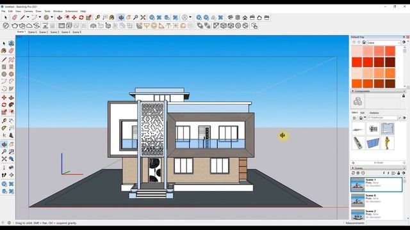The image size is (410, 230).
Task: Select the red Move arrows tool in top toolbar
Action: 74,17
